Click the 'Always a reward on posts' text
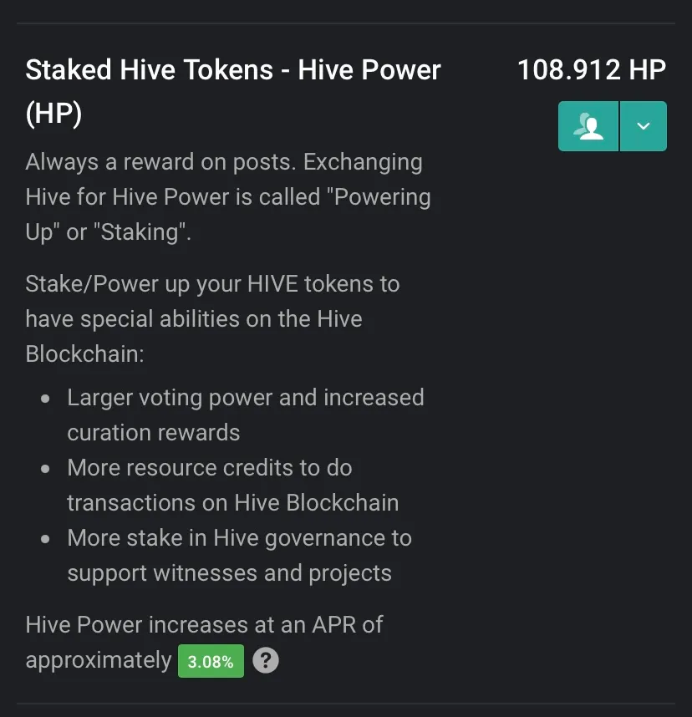This screenshot has width=692, height=717. point(160,162)
